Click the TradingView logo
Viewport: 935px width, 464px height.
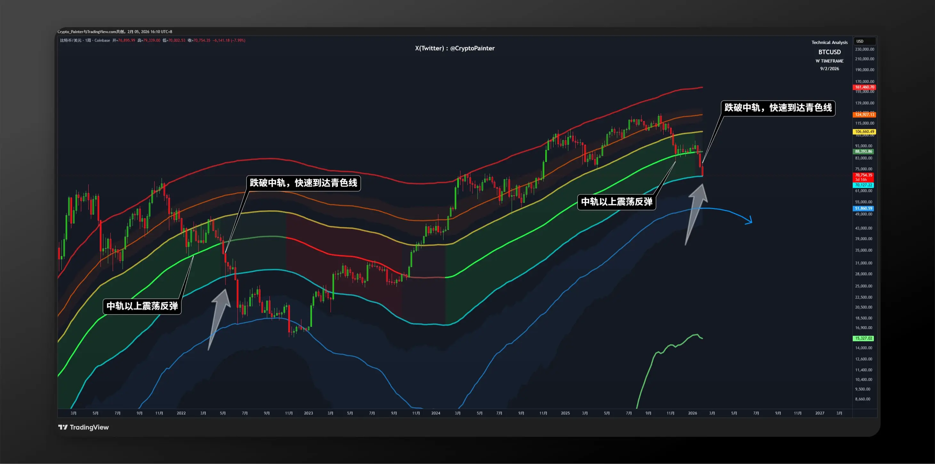84,427
